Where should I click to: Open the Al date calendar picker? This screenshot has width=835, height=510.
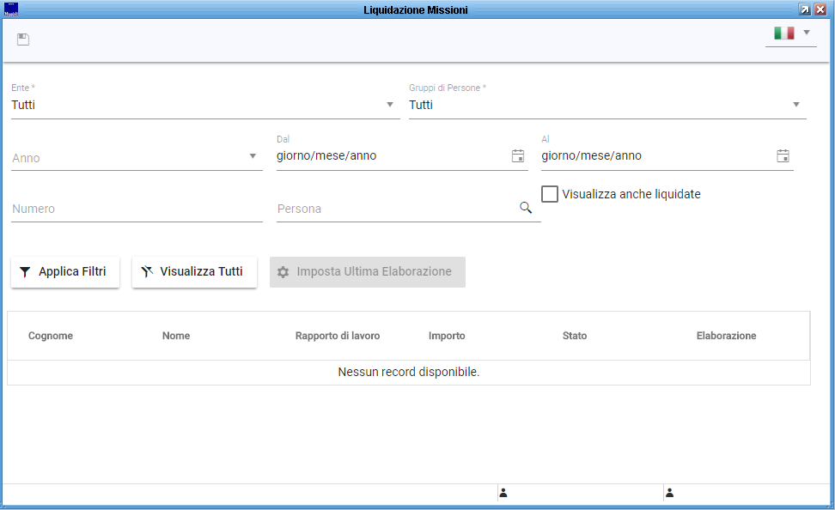coord(783,156)
